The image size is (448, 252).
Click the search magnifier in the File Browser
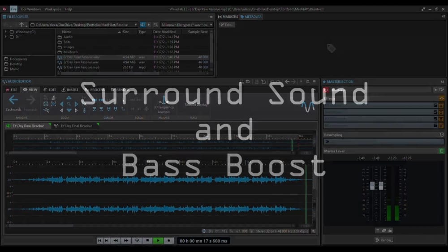156,25
